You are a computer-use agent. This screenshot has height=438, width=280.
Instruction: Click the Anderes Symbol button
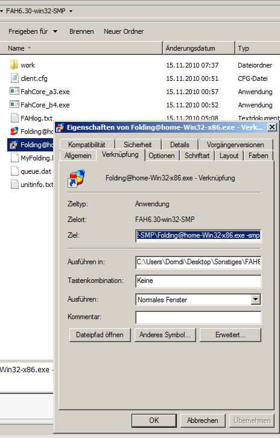[x=165, y=335]
